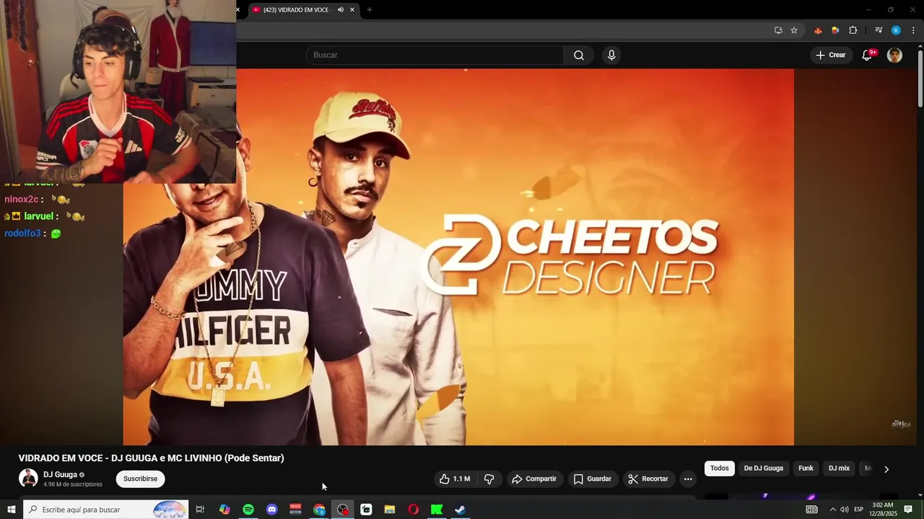Image resolution: width=924 pixels, height=519 pixels.
Task: Dislike the video with thumbs down
Action: click(x=489, y=479)
